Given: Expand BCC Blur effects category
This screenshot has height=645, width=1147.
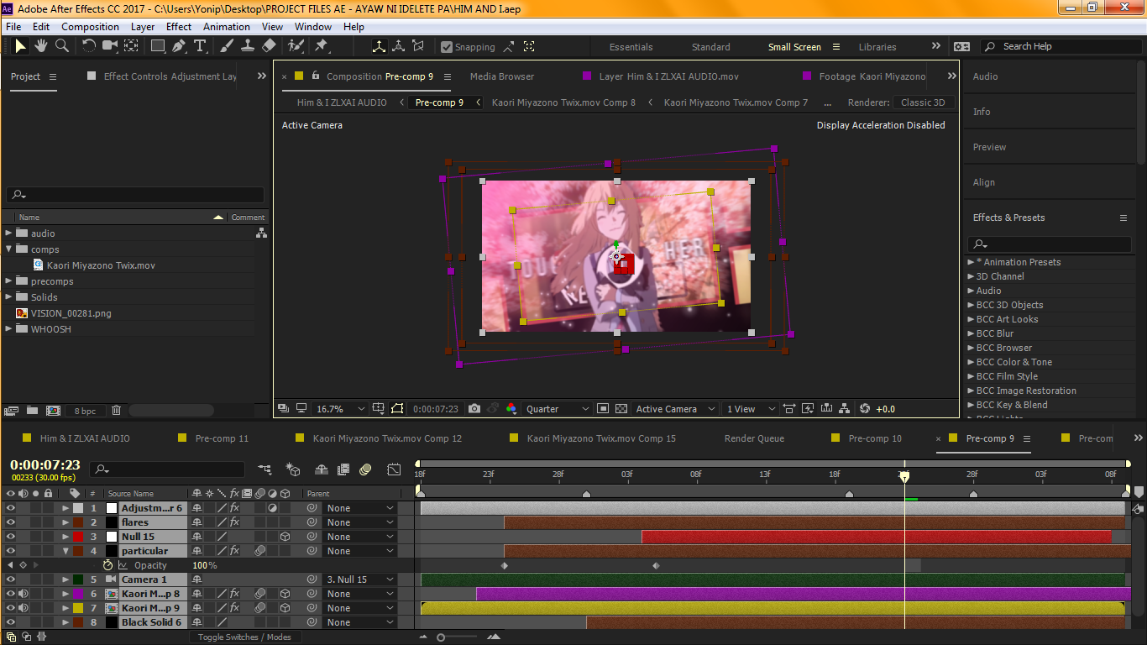Looking at the screenshot, I should click(x=972, y=333).
